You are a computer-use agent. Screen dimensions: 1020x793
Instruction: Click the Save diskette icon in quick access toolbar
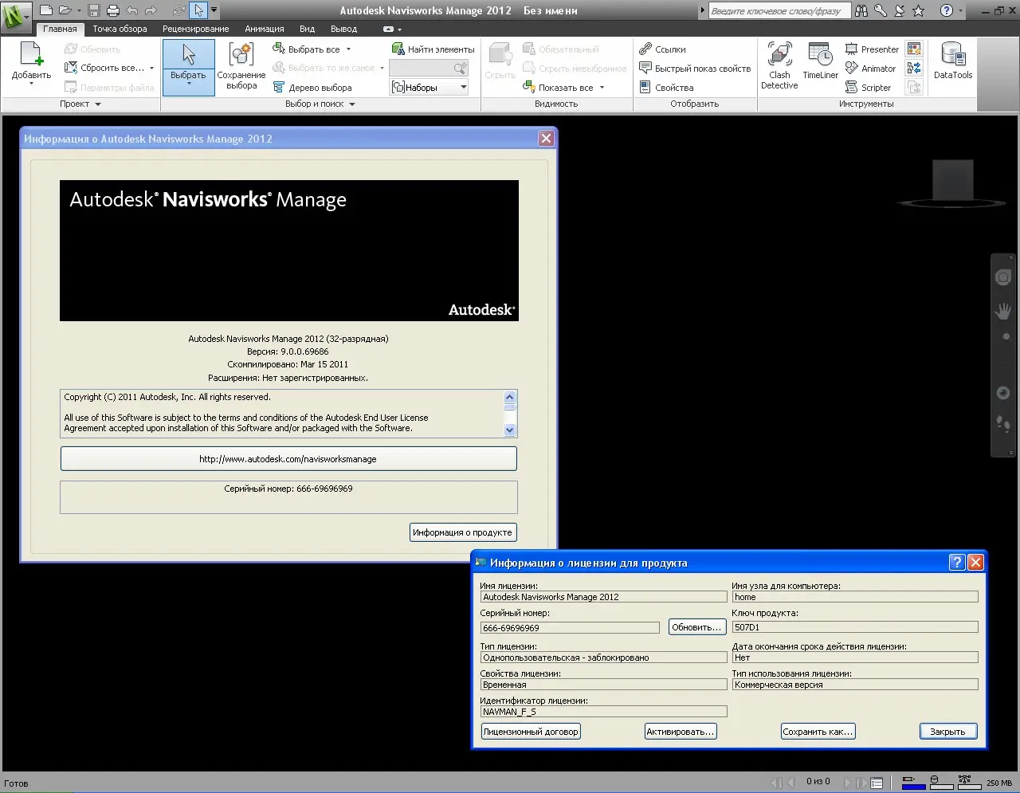point(94,10)
